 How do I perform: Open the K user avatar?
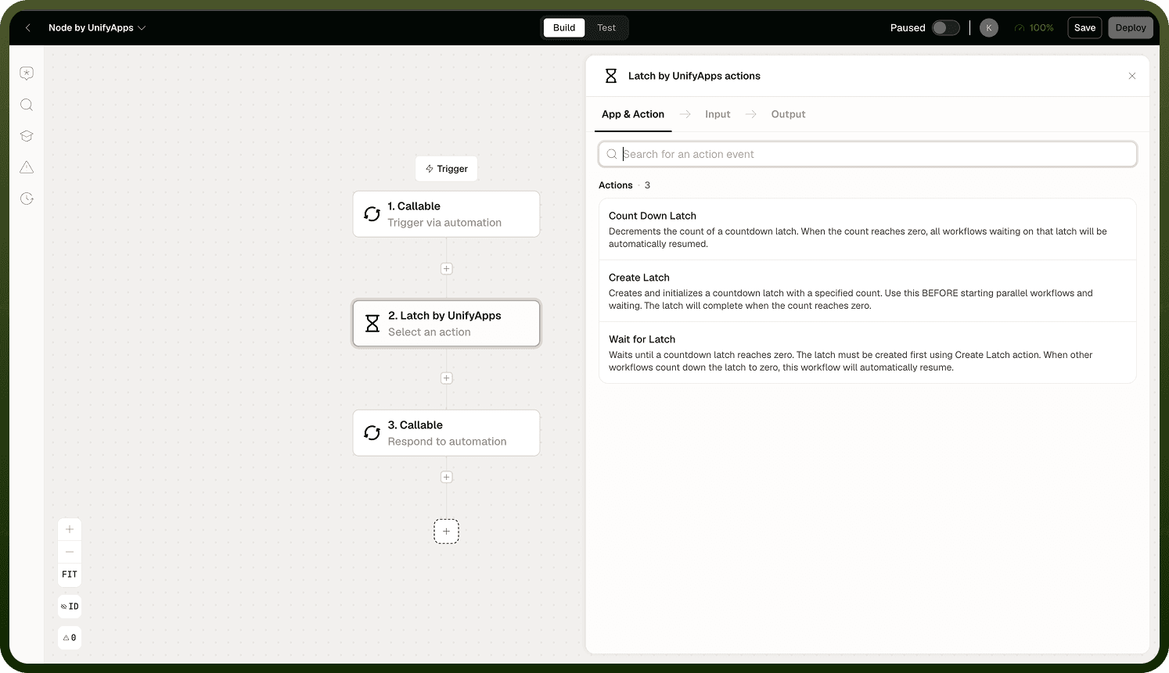tap(989, 28)
